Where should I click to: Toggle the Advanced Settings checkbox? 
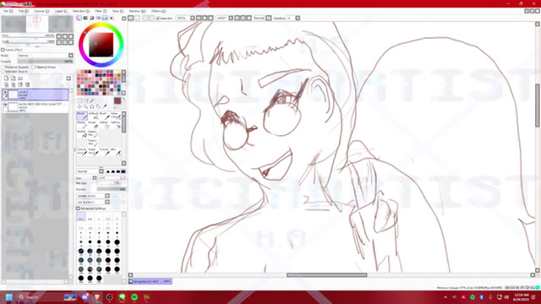(x=78, y=209)
